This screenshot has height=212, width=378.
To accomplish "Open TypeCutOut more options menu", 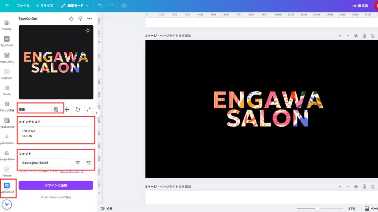I will (x=89, y=18).
